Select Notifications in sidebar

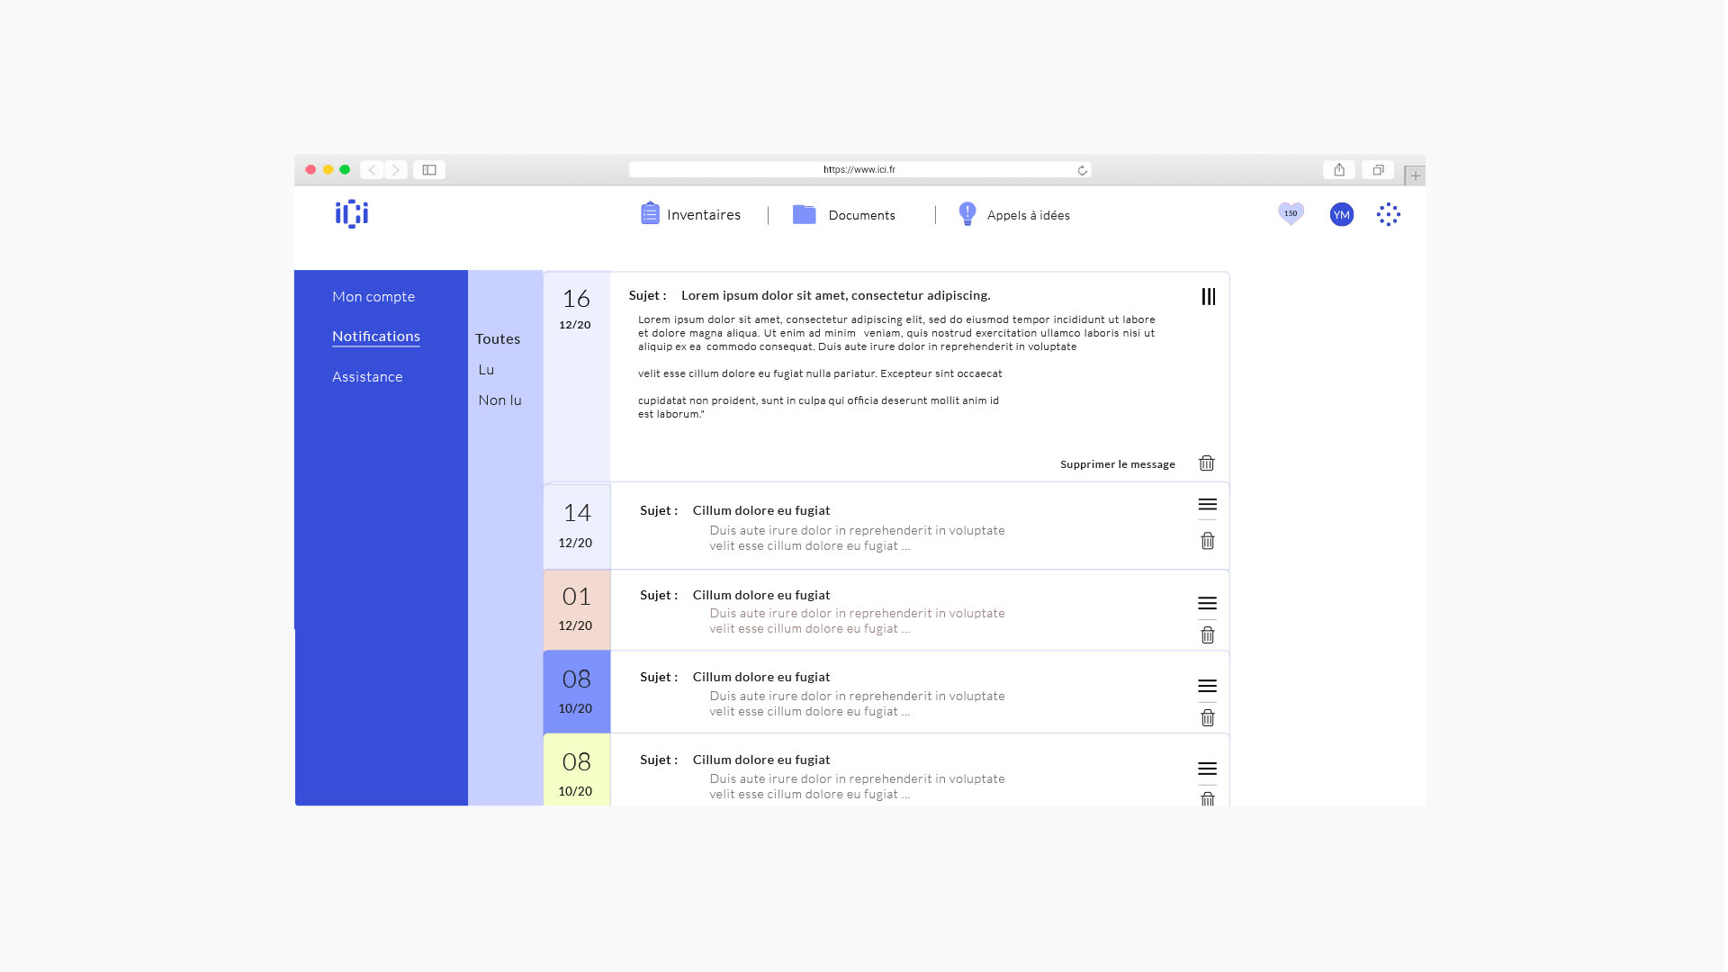pyautogui.click(x=376, y=337)
